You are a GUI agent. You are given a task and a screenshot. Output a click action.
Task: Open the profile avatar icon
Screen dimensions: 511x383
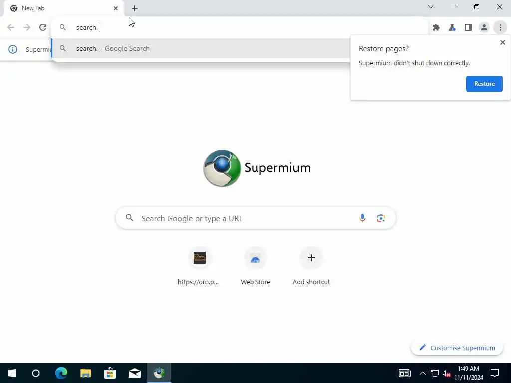484,28
